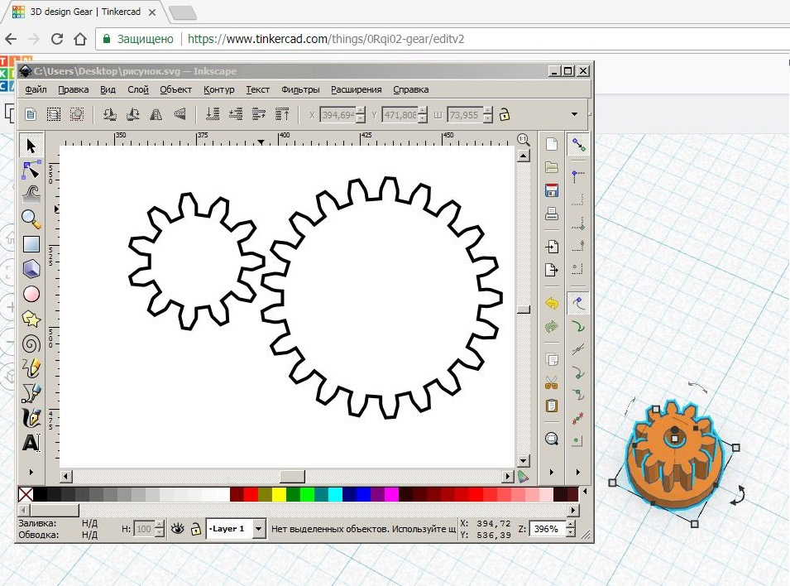790x586 pixels.
Task: Select the Calligraphy tool
Action: point(31,417)
